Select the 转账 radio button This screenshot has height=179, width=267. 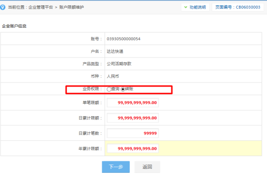click(123, 89)
